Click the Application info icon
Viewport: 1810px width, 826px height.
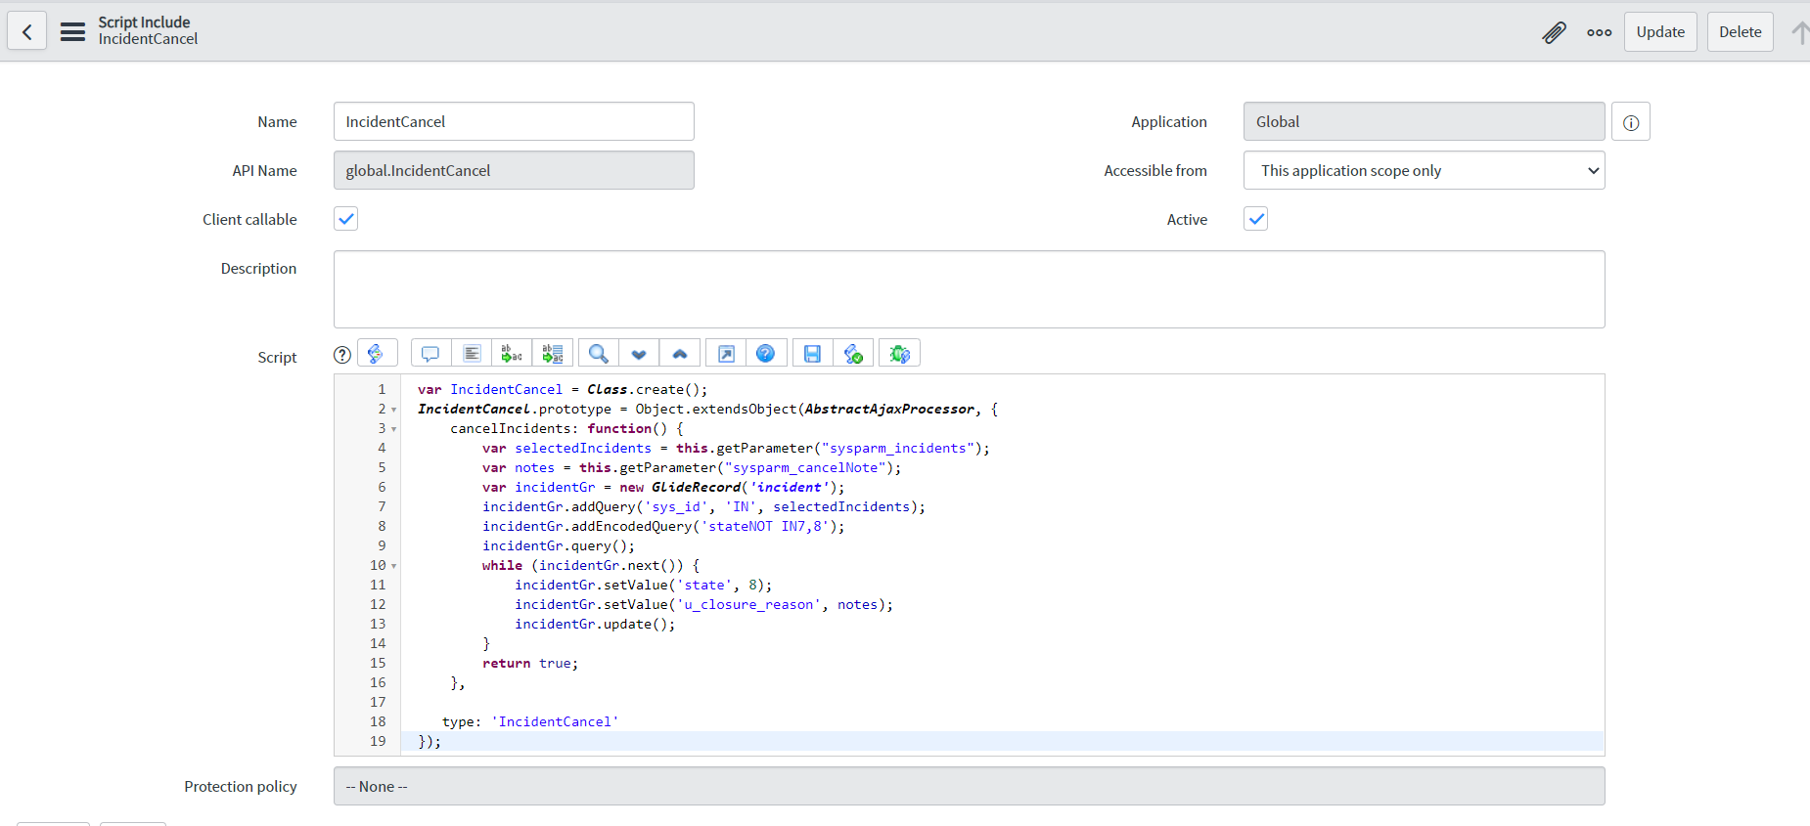click(x=1631, y=122)
